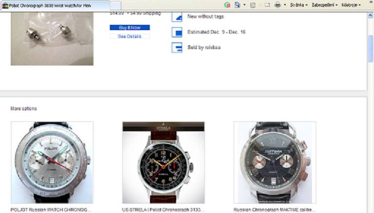The height and width of the screenshot is (213, 374).
Task: Click the home page icon in toolbar
Action: pos(237,4)
